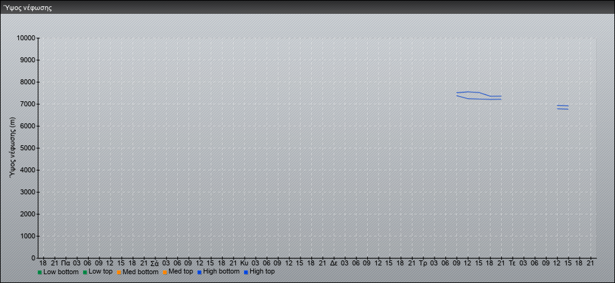Click the short lower line segment near 6800

pos(562,109)
